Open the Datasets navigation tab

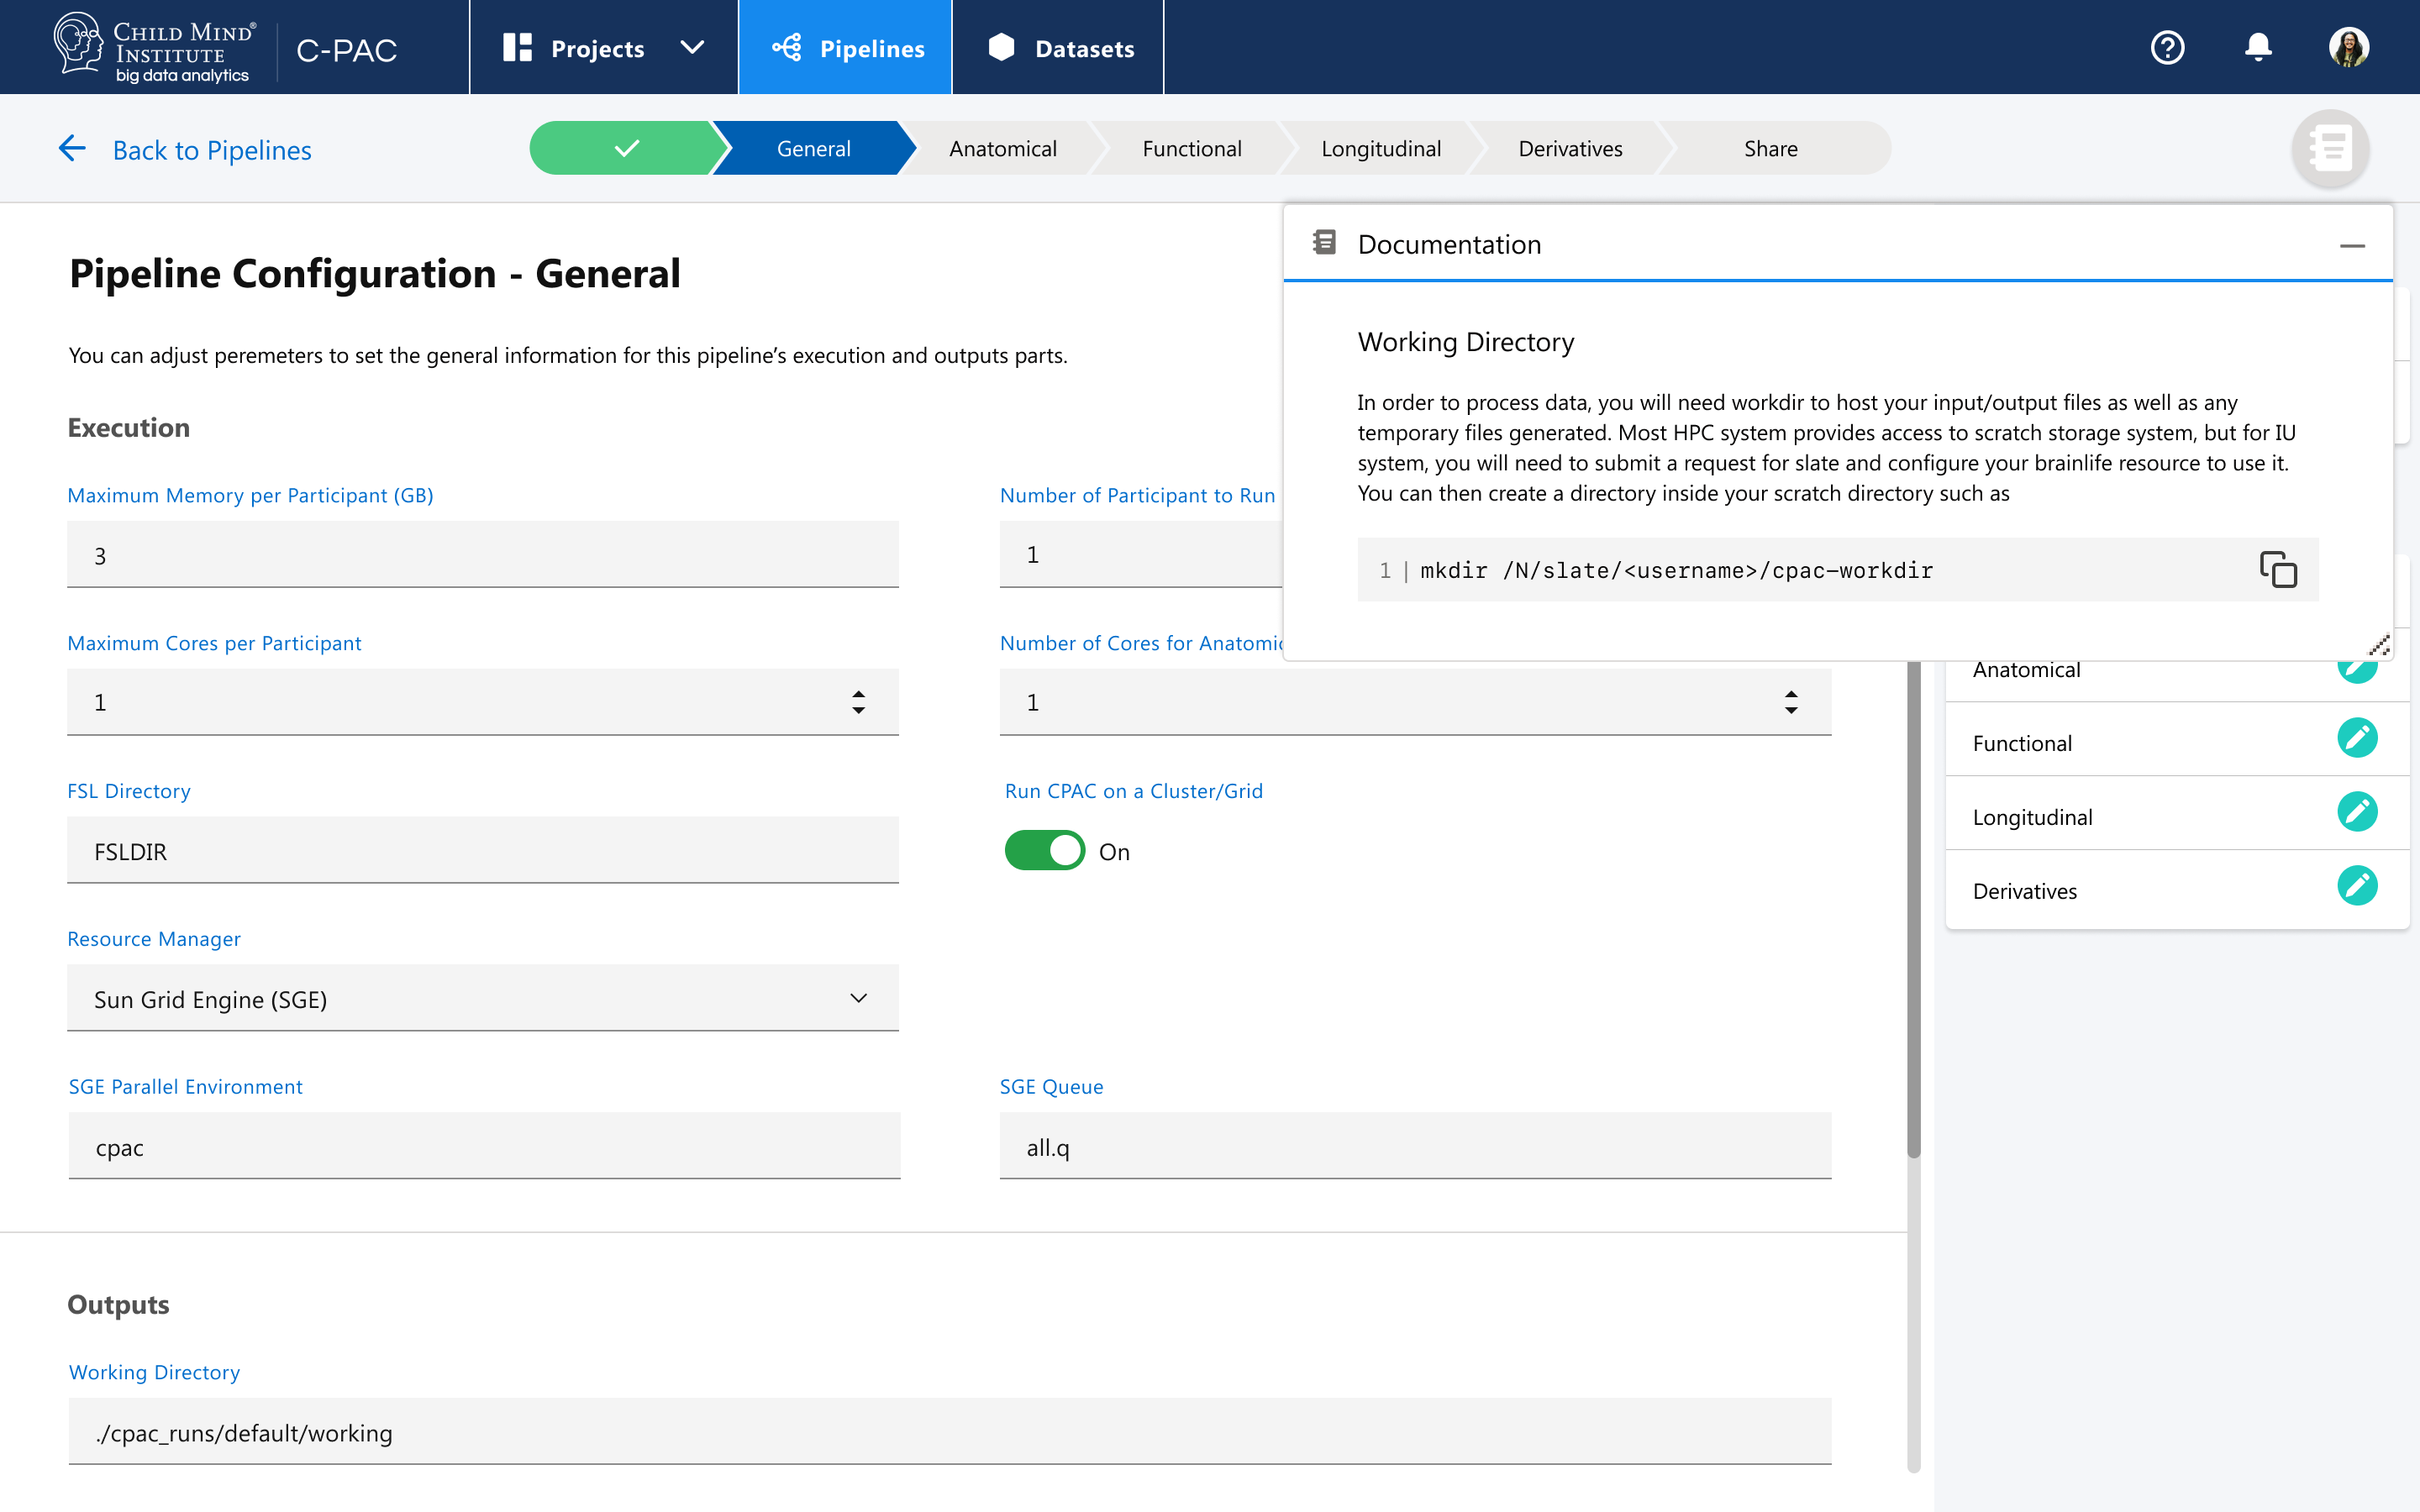pyautogui.click(x=1060, y=48)
